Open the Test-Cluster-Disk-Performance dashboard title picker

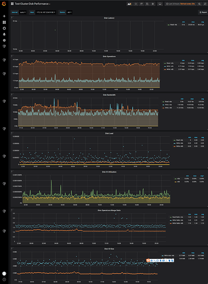[31, 4]
